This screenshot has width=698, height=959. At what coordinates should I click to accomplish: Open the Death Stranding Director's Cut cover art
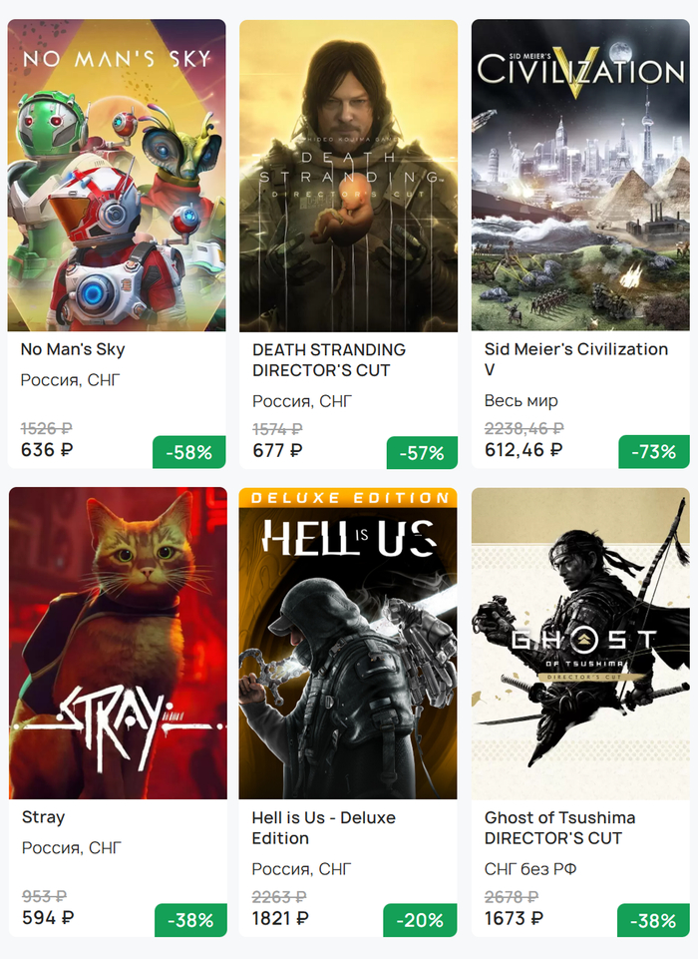[348, 176]
